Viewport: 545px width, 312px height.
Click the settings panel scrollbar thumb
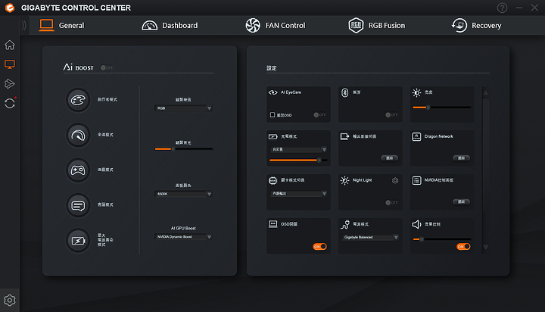point(485,154)
